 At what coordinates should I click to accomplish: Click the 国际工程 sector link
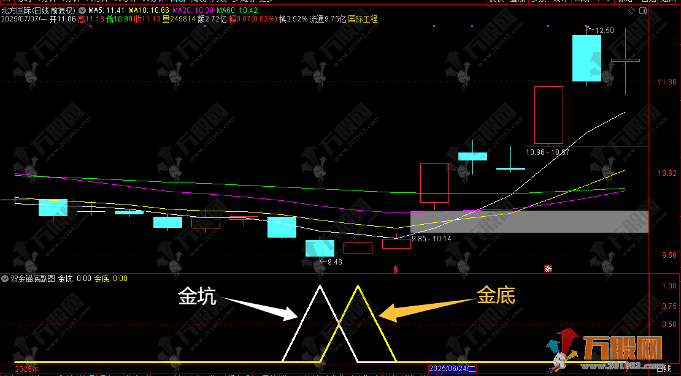[x=363, y=20]
